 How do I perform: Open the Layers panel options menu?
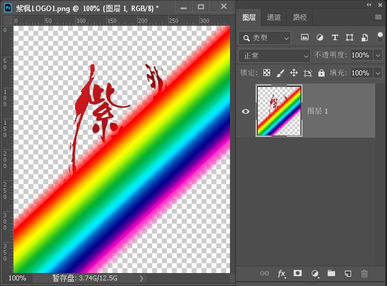378,17
